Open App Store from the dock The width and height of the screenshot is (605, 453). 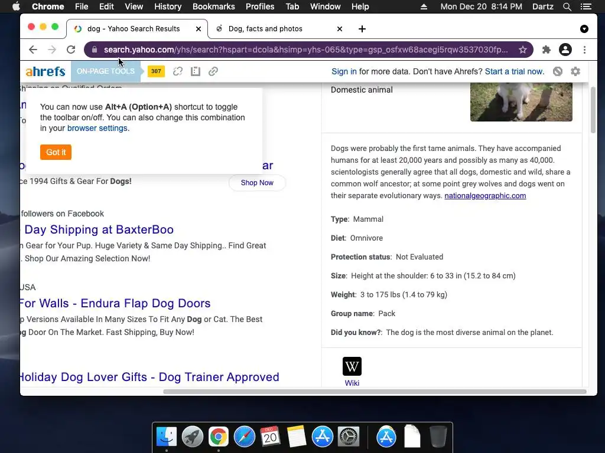click(x=322, y=437)
